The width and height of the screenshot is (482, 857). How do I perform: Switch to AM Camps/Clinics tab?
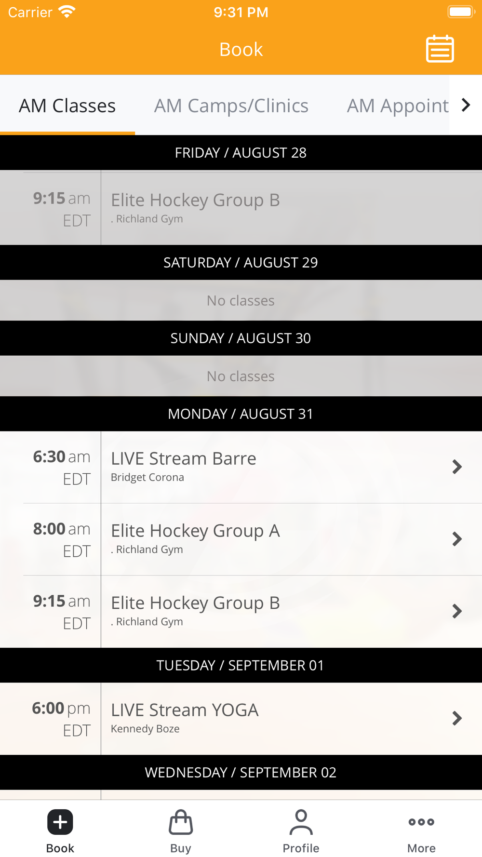point(231,106)
